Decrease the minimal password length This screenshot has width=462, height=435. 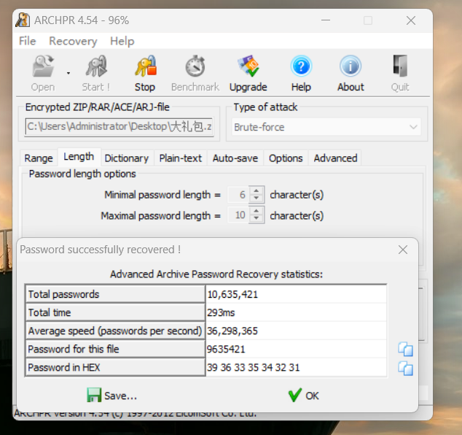click(x=257, y=198)
